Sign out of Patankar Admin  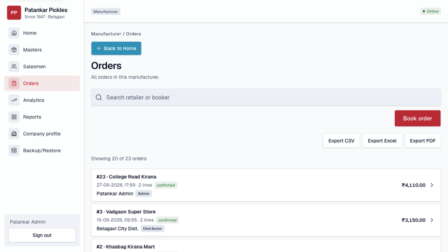tap(42, 235)
